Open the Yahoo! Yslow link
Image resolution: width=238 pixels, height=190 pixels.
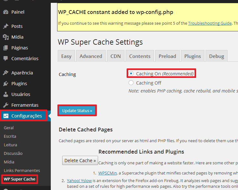(x=79, y=180)
